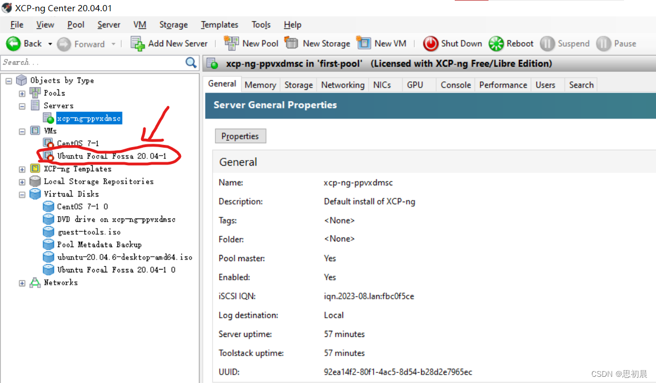Image resolution: width=656 pixels, height=383 pixels.
Task: Click the New VM toolbar icon
Action: point(363,43)
